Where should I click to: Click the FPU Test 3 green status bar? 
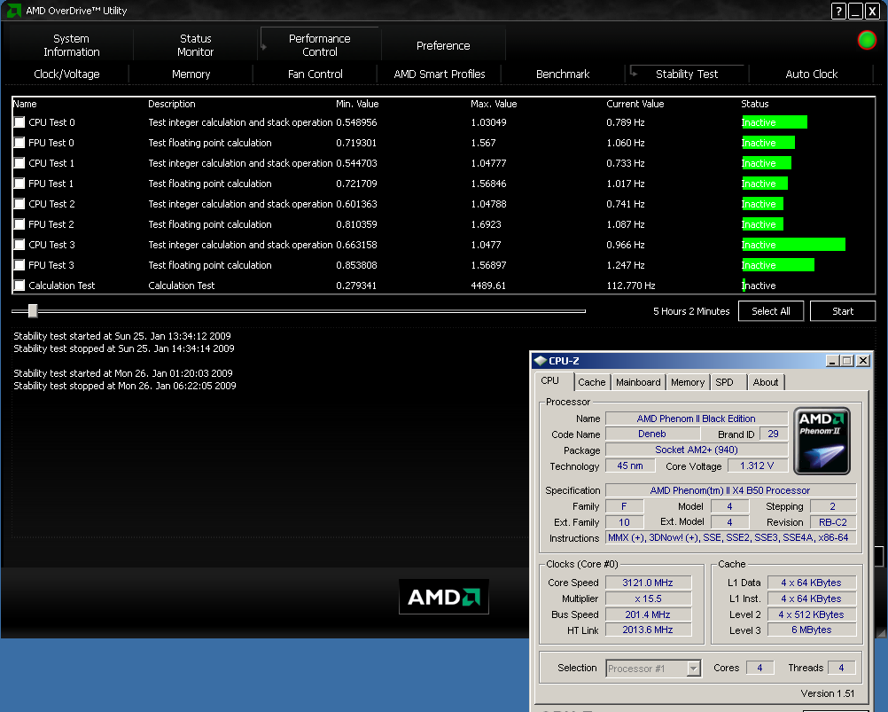pos(778,265)
